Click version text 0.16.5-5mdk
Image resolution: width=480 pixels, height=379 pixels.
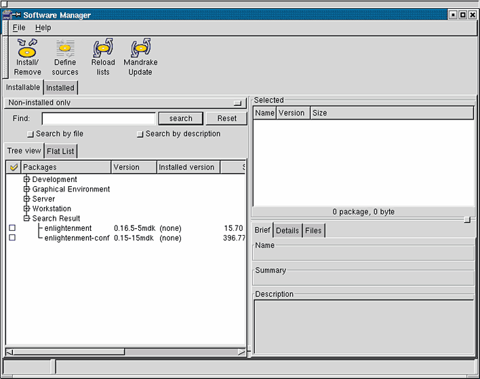click(x=135, y=228)
